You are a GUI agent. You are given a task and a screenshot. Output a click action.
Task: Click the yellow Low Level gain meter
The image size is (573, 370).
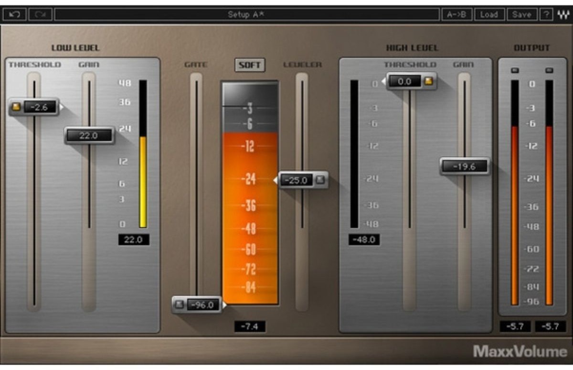coord(143,154)
